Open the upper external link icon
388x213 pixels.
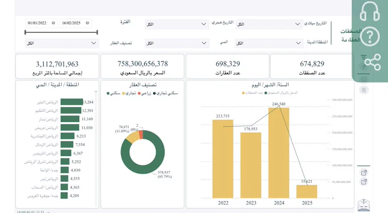click(x=364, y=173)
